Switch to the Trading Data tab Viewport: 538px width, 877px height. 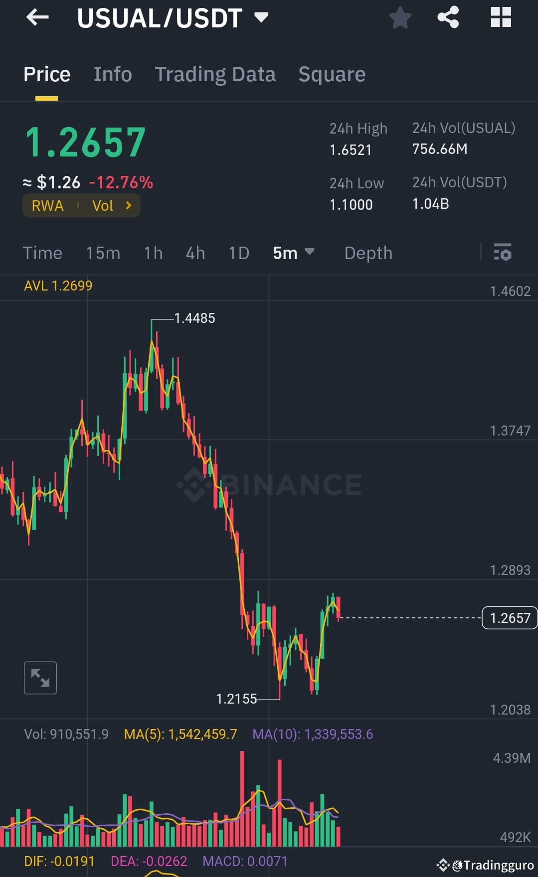pyautogui.click(x=215, y=74)
